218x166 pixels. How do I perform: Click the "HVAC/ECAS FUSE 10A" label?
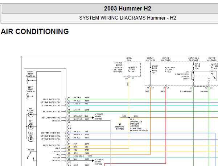[155, 70]
